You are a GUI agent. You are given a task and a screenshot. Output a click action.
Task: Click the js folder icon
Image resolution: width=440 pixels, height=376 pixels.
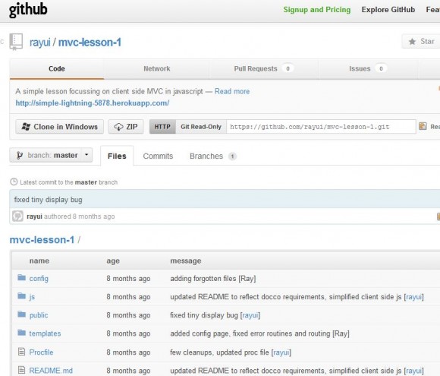(x=21, y=296)
